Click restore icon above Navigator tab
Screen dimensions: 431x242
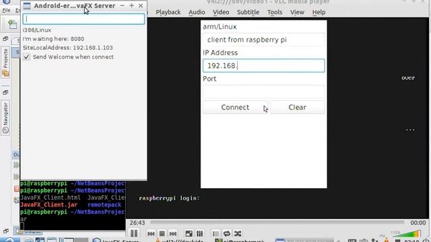pyautogui.click(x=5, y=92)
